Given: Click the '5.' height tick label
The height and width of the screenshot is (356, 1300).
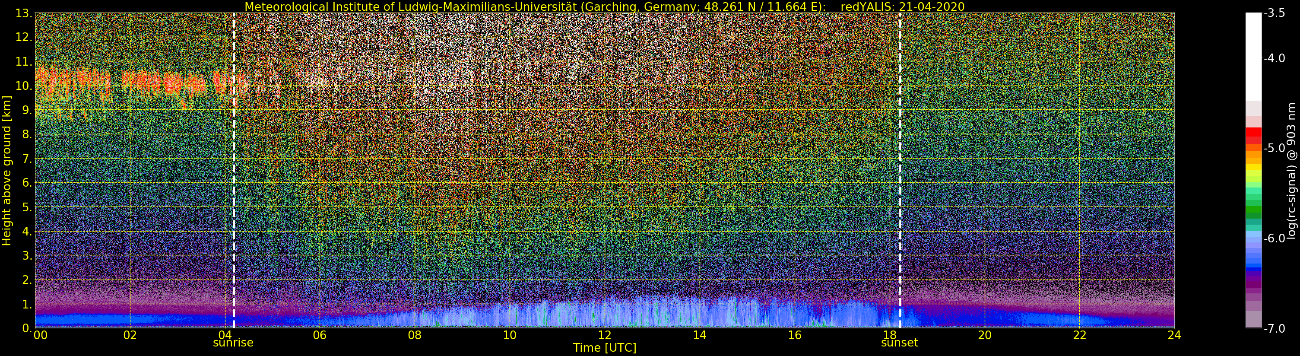Looking at the screenshot, I should 27,207.
